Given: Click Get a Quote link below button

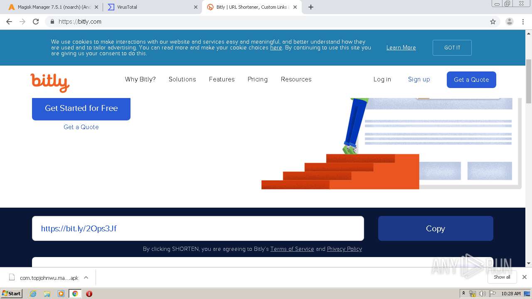Looking at the screenshot, I should tap(81, 127).
